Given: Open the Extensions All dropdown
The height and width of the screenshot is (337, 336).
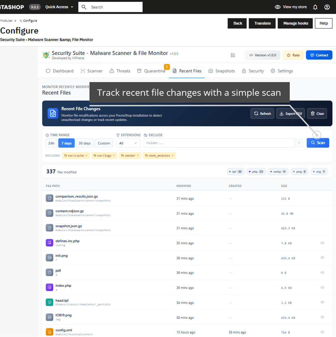Looking at the screenshot, I should coord(128,143).
